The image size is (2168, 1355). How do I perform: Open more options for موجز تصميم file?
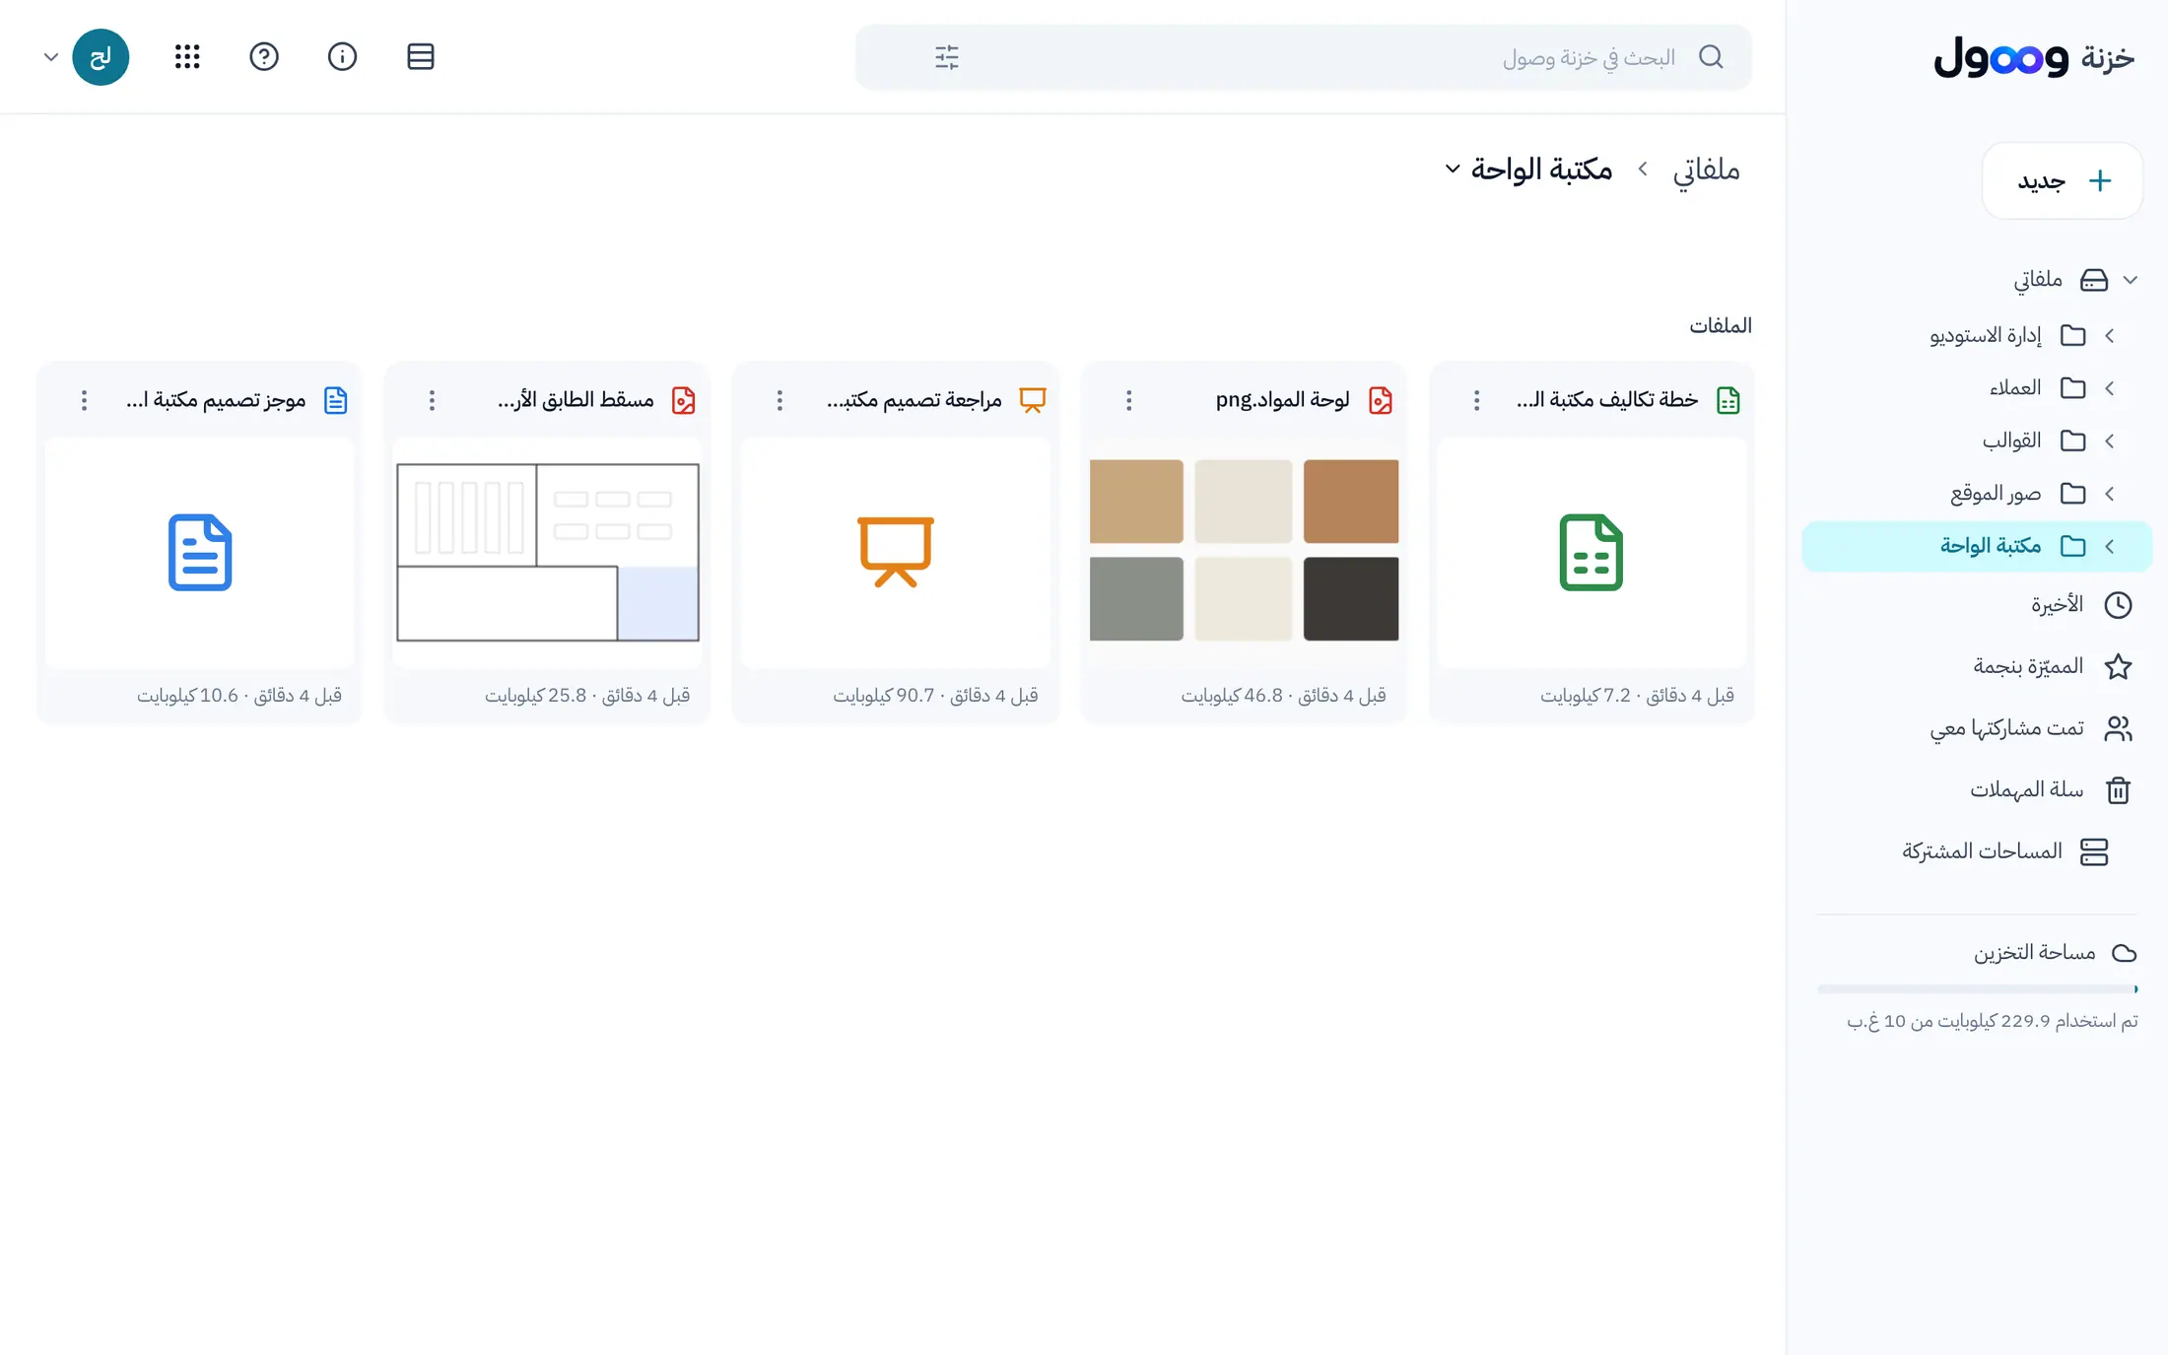84,400
